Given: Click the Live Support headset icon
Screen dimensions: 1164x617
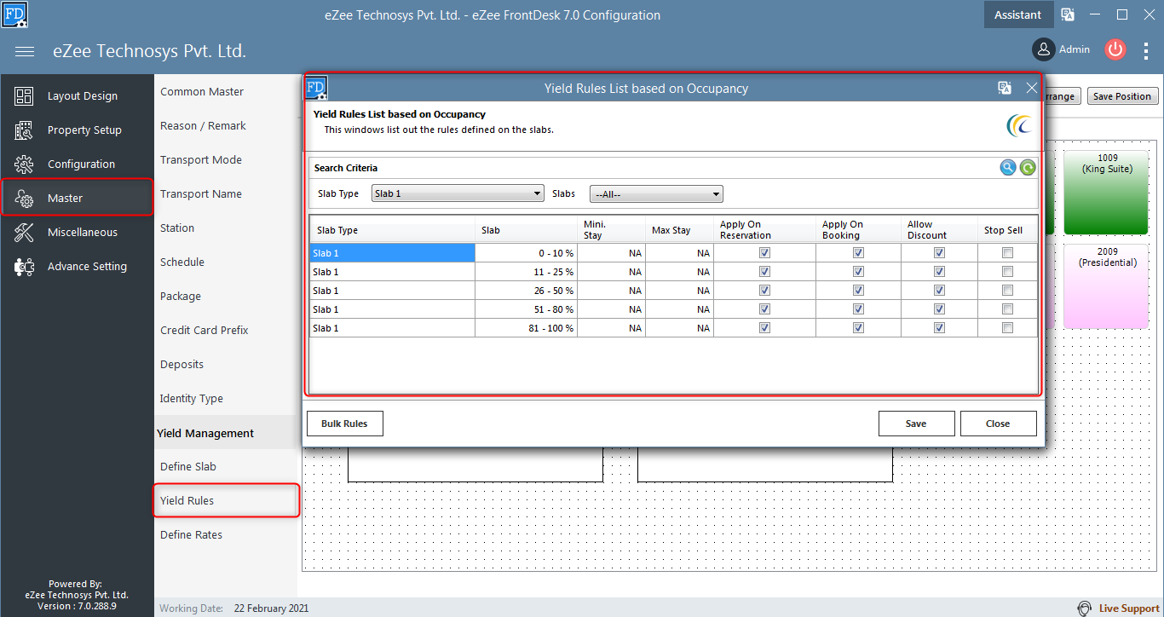Looking at the screenshot, I should [1084, 608].
